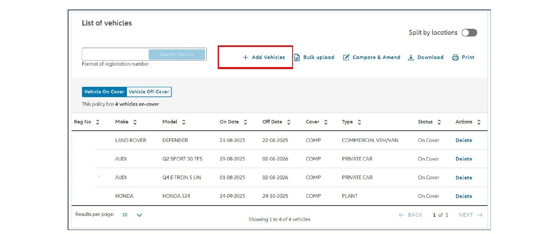Open the Results per page dropdown
The width and height of the screenshot is (559, 234).
[132, 215]
